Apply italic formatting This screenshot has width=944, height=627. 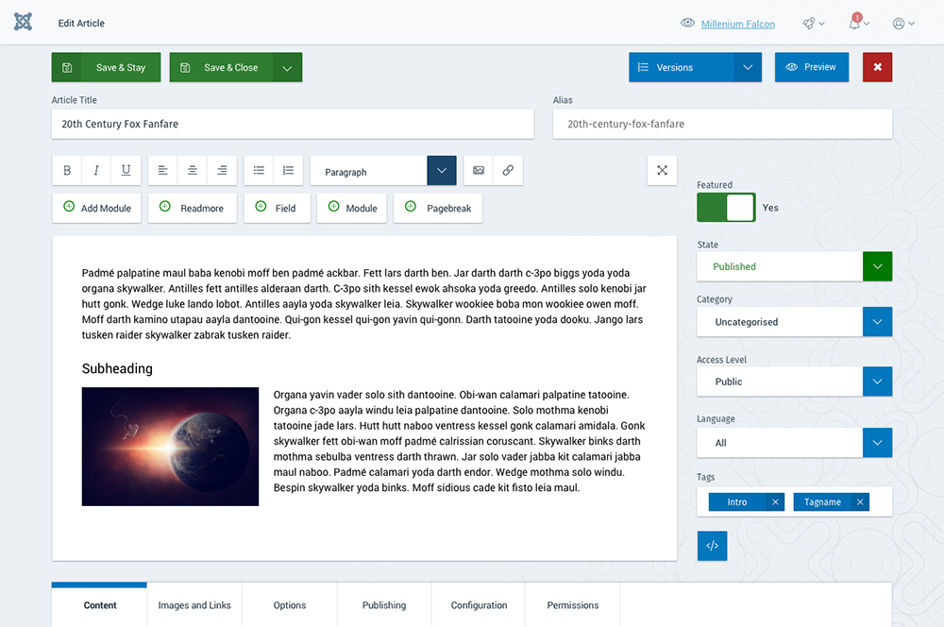96,171
